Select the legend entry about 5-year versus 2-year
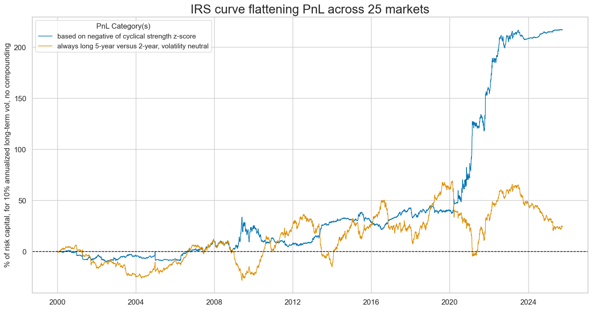Image resolution: width=592 pixels, height=310 pixels. 132,46
